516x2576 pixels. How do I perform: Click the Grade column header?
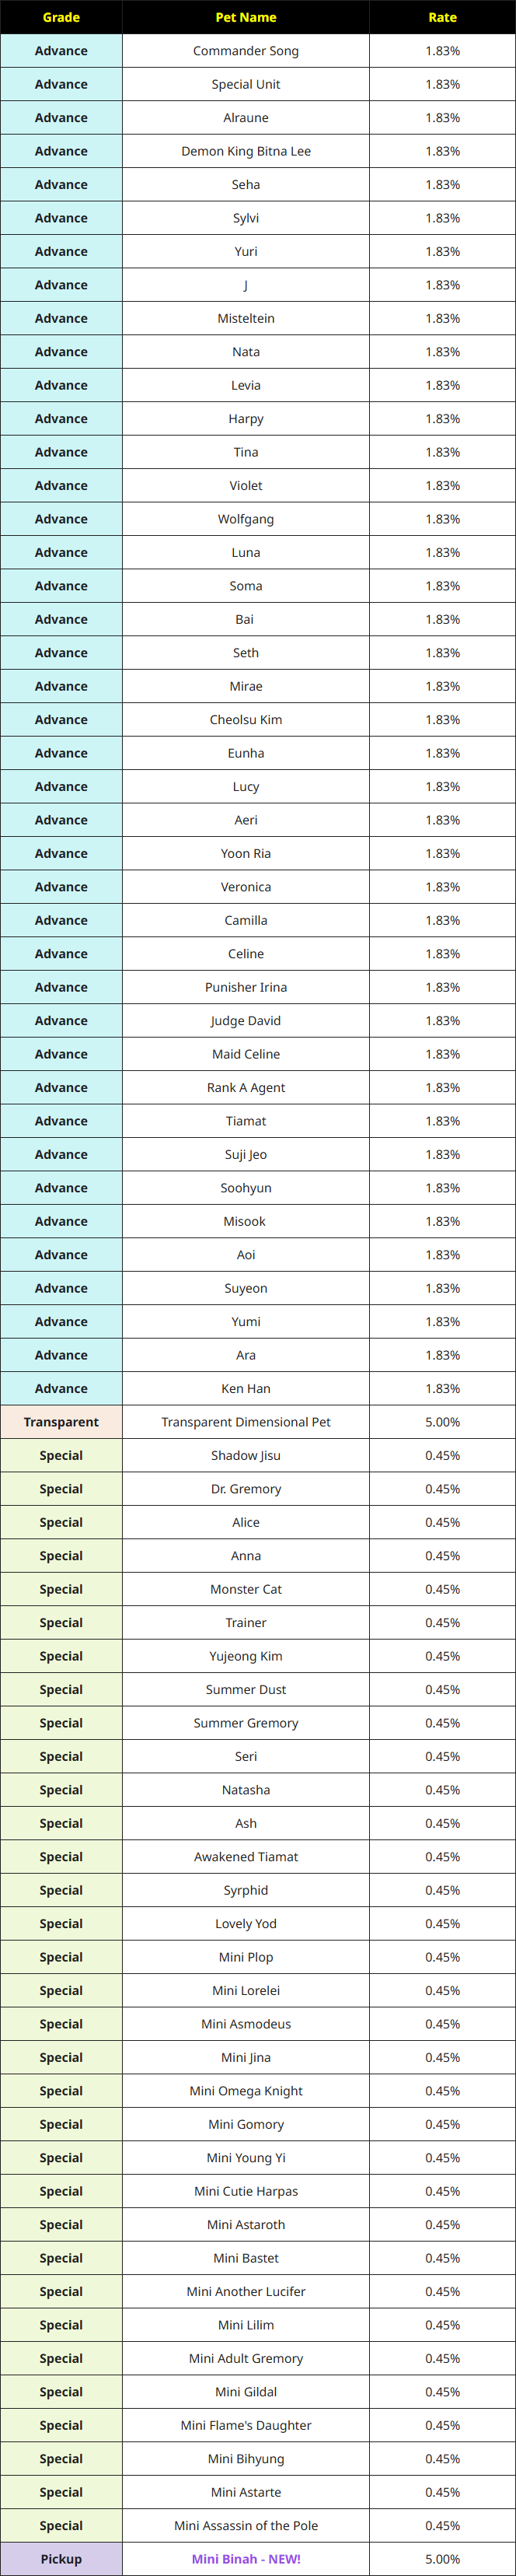point(61,17)
